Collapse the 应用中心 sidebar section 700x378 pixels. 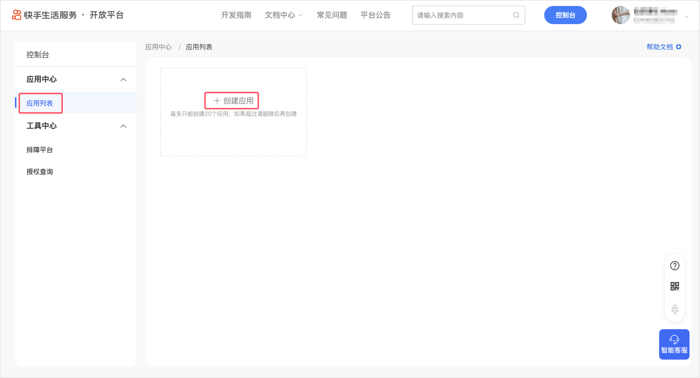(x=123, y=80)
